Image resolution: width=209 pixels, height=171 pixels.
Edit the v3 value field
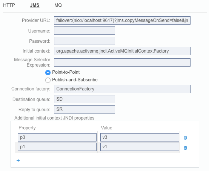pyautogui.click(x=140, y=137)
